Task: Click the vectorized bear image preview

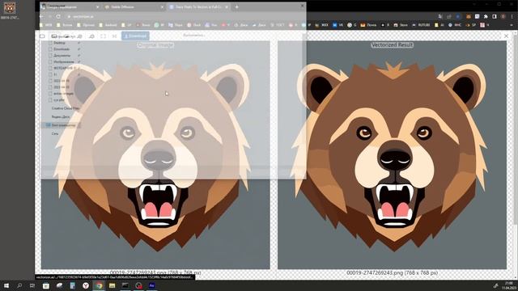Action: [392, 155]
